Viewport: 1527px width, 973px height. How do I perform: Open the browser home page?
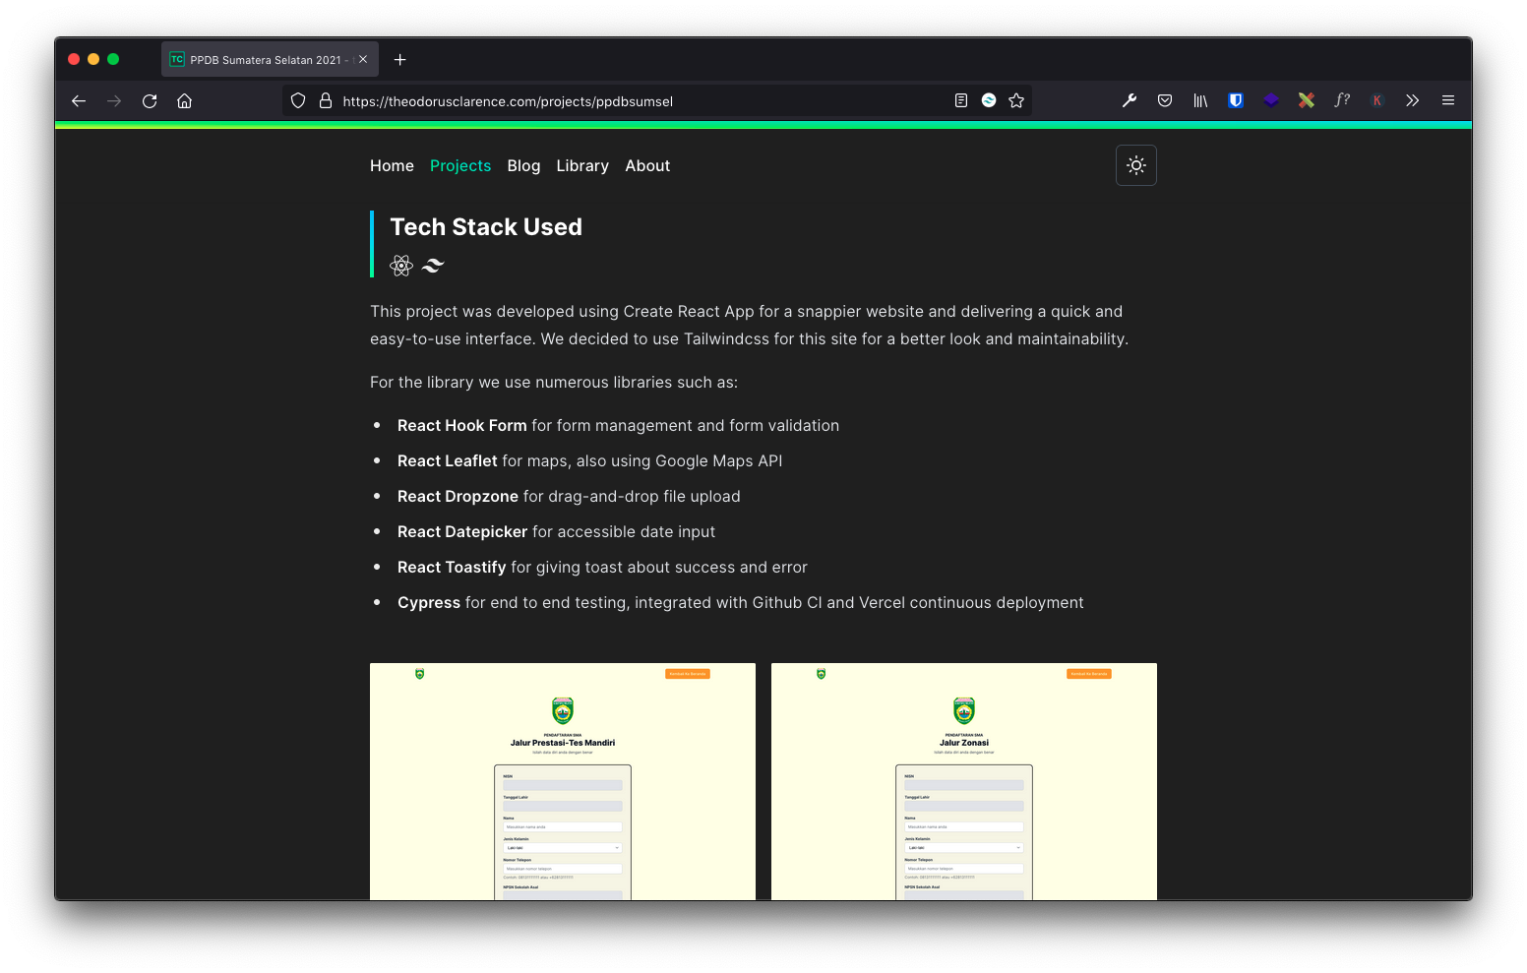[x=184, y=101]
